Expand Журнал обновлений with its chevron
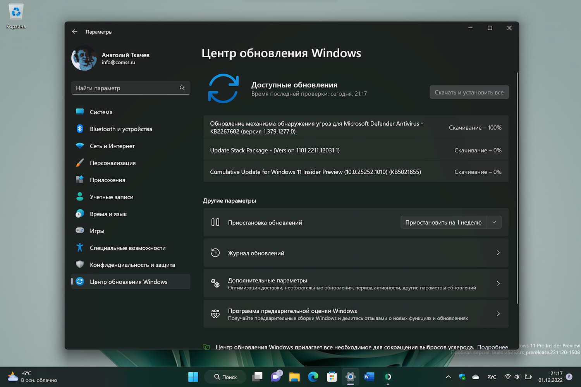 tap(498, 253)
